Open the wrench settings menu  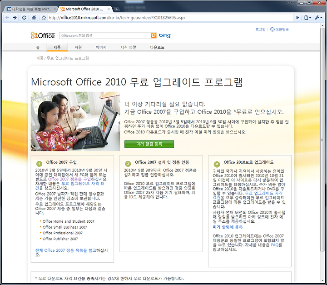(318, 18)
